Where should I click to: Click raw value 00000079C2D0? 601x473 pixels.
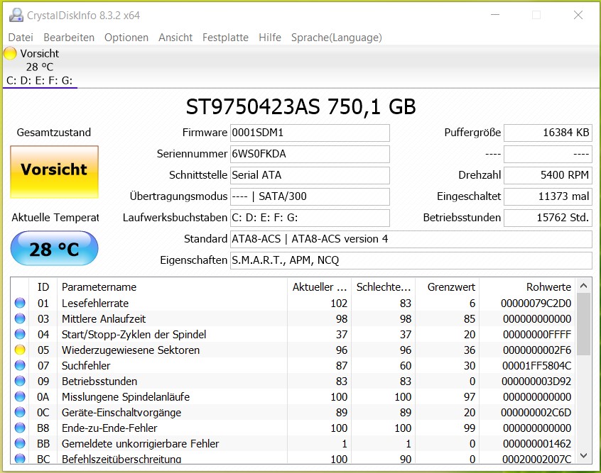536,304
